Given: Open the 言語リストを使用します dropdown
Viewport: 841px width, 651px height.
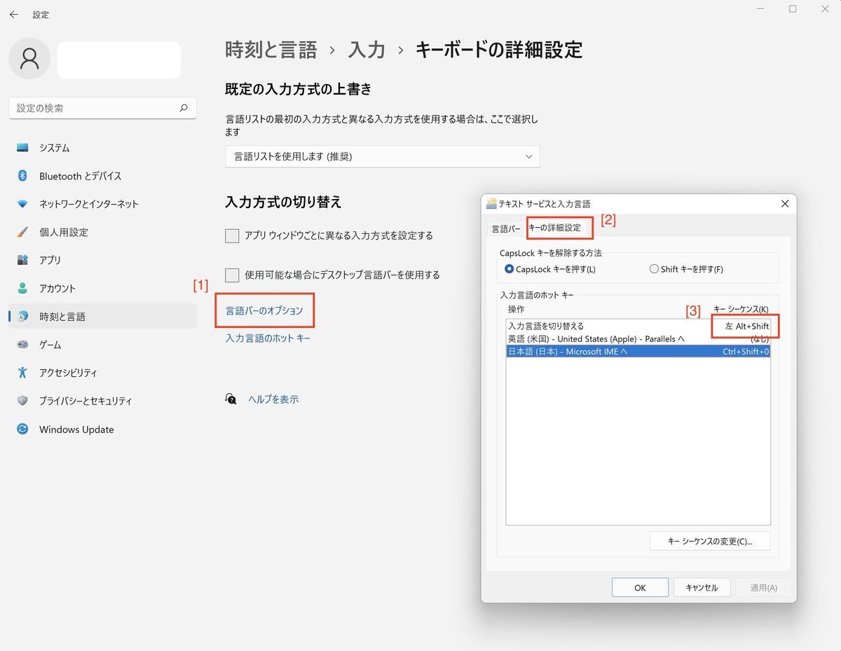Looking at the screenshot, I should pyautogui.click(x=382, y=156).
